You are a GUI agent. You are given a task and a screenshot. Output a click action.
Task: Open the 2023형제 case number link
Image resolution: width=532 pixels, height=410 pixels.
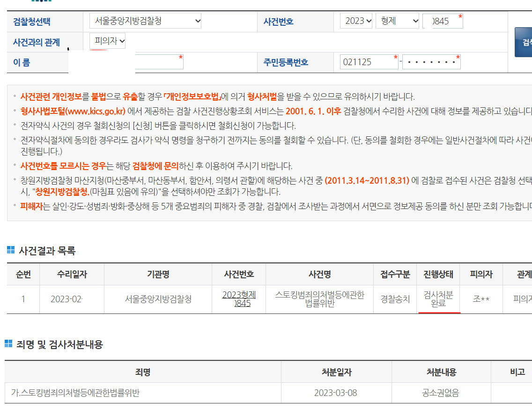(239, 299)
